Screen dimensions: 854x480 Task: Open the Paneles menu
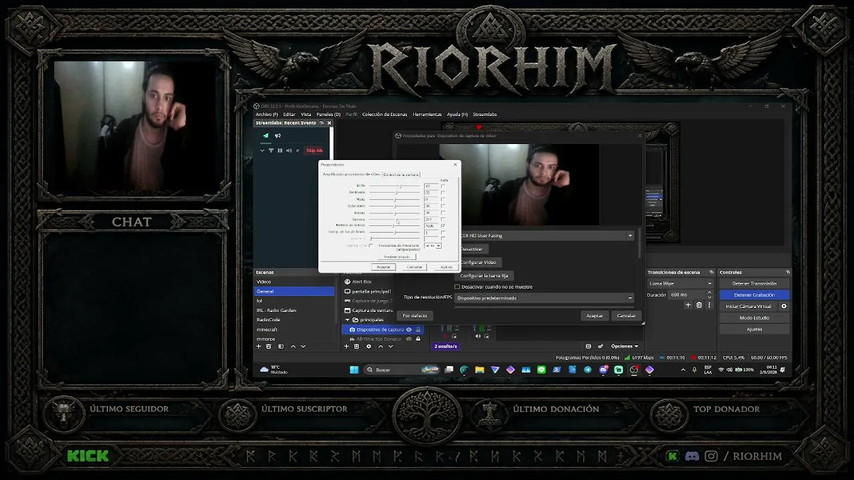(328, 114)
